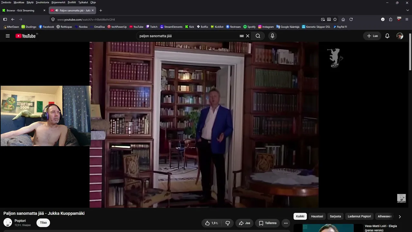Open the Sivuhistoria menu
This screenshot has height=232, width=412.
point(42,2)
